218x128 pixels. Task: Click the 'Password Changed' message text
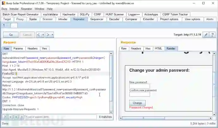click(141, 107)
